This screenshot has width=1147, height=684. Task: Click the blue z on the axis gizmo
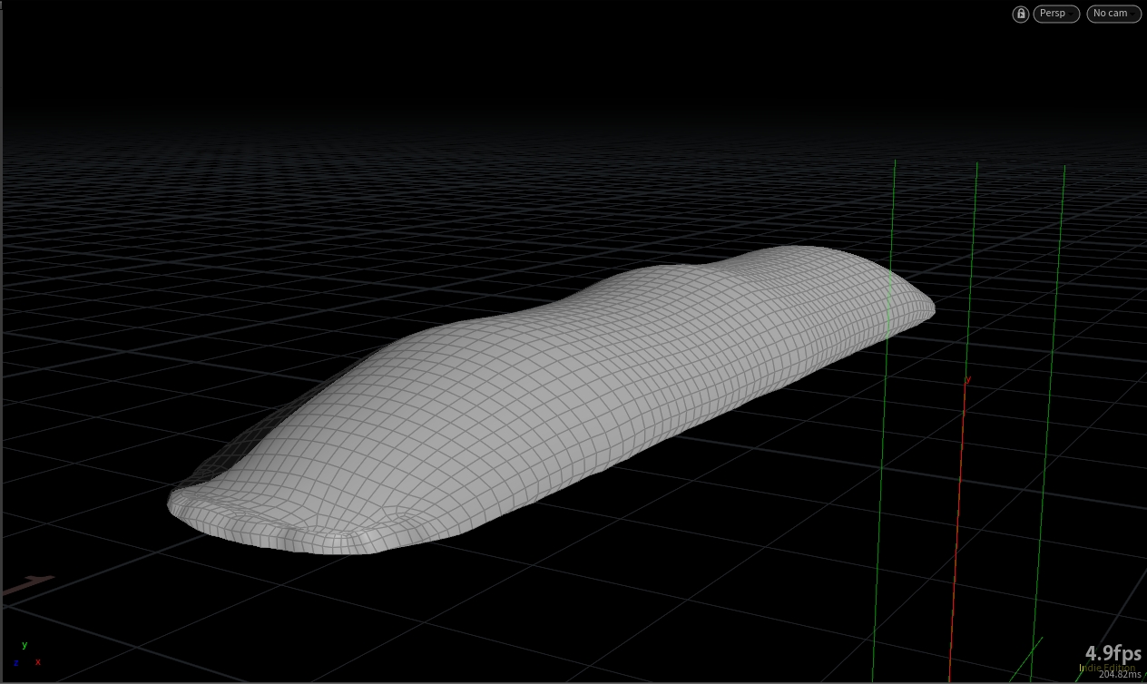(x=15, y=662)
